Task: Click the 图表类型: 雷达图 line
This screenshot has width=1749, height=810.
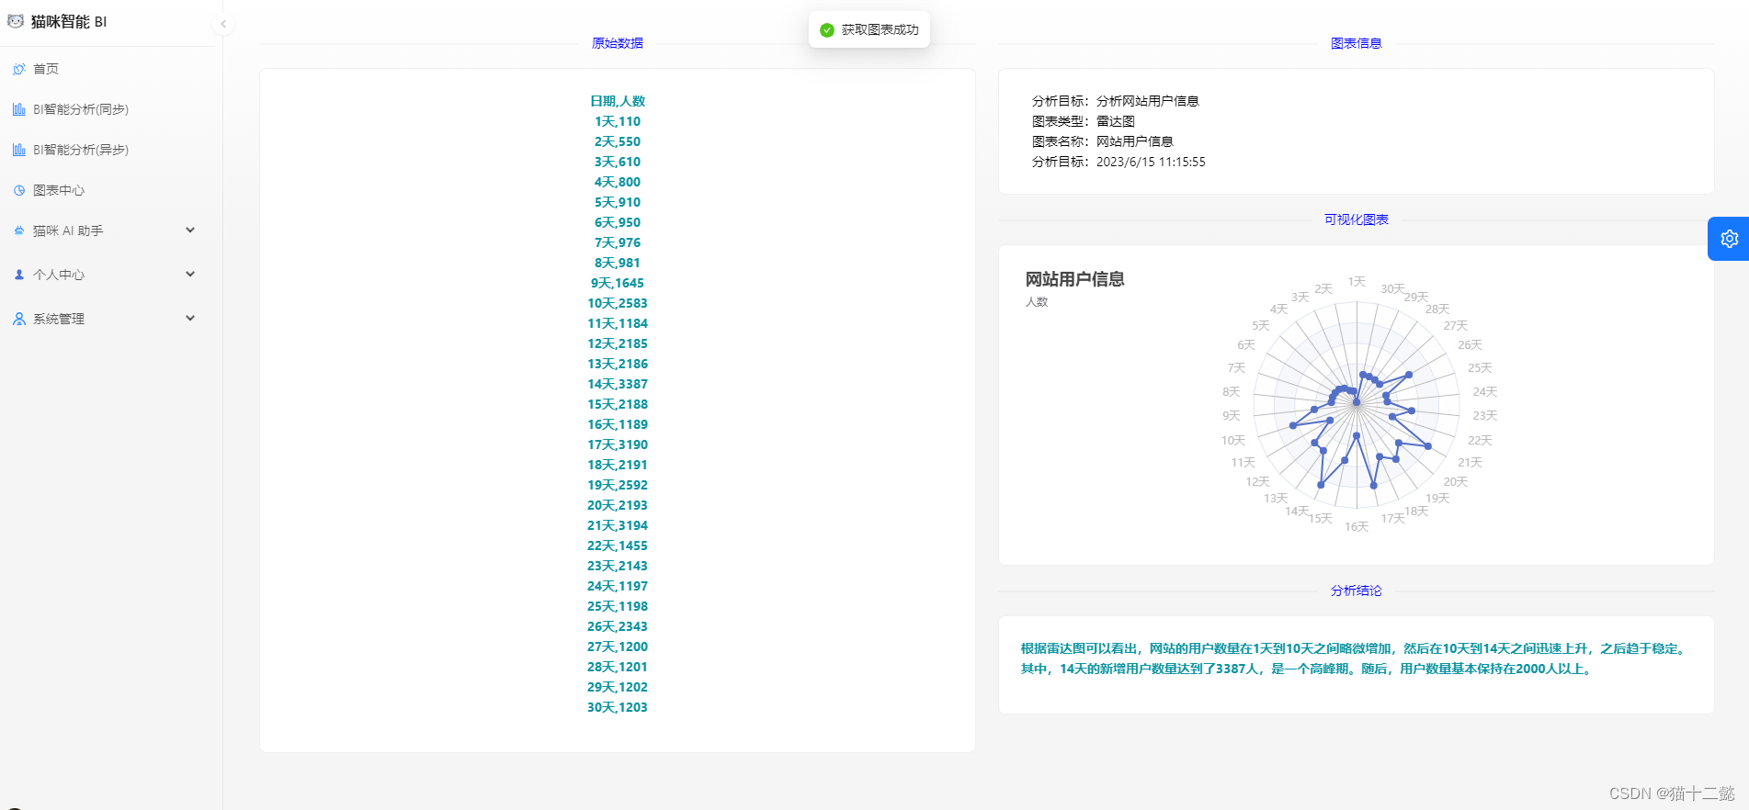Action: (1084, 121)
